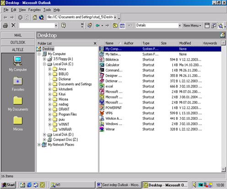Collapse Local Disk (C:) tree node
This screenshot has width=227, height=189.
(44, 64)
